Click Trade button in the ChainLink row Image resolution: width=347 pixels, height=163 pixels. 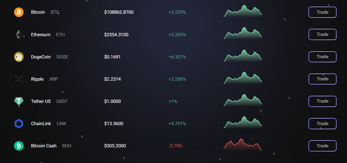(323, 123)
